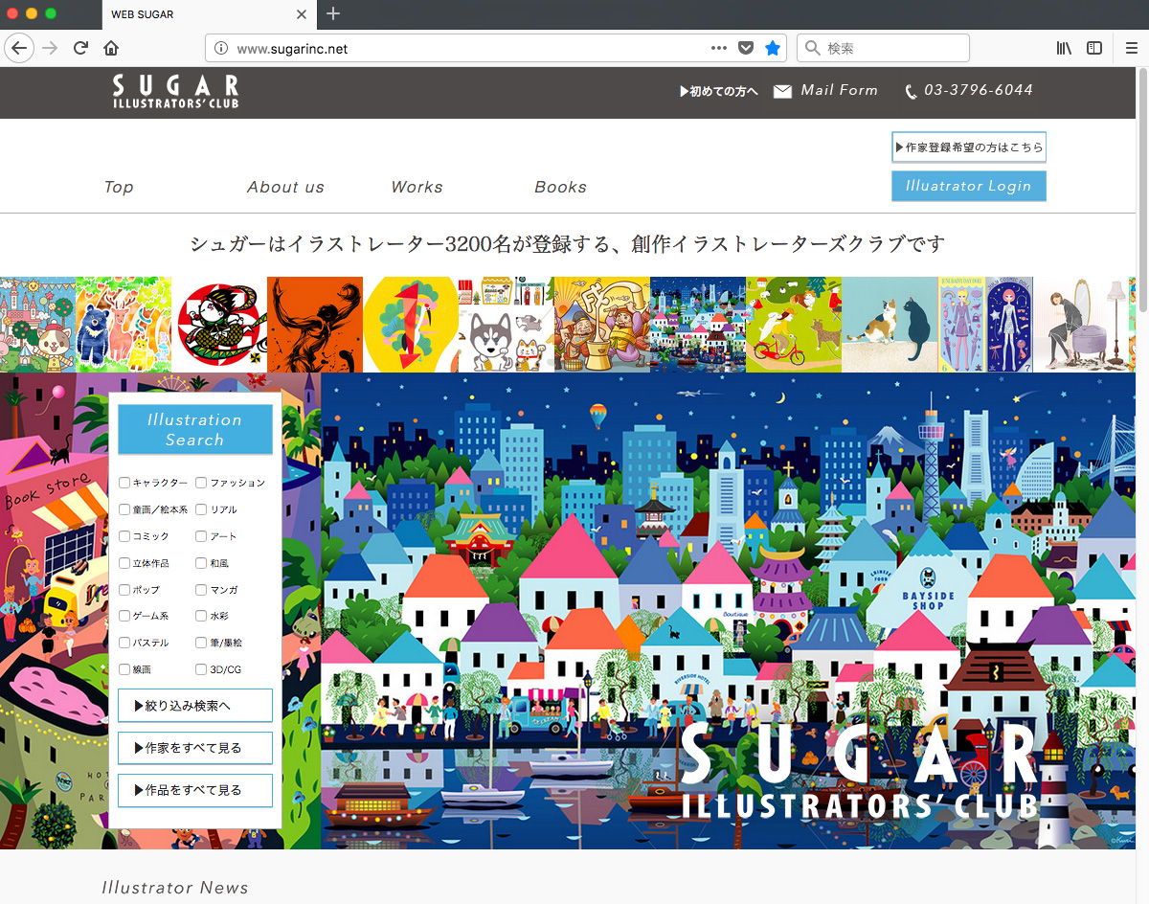Click the Mail Form envelope icon
The width and height of the screenshot is (1149, 904).
click(x=782, y=91)
